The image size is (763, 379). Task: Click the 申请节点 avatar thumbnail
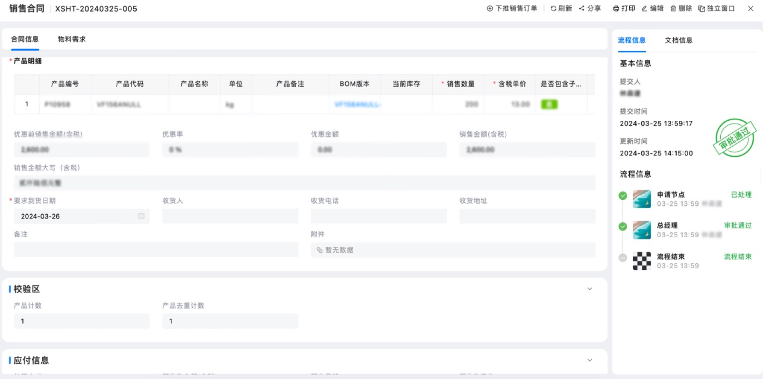(642, 199)
